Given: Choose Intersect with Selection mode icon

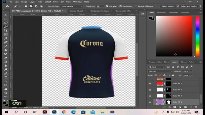Looking at the screenshot, I should click(x=41, y=6).
